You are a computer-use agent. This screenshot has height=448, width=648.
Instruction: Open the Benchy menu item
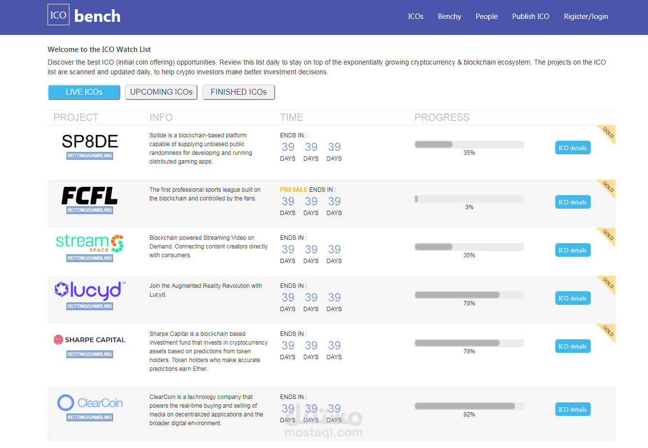(449, 16)
